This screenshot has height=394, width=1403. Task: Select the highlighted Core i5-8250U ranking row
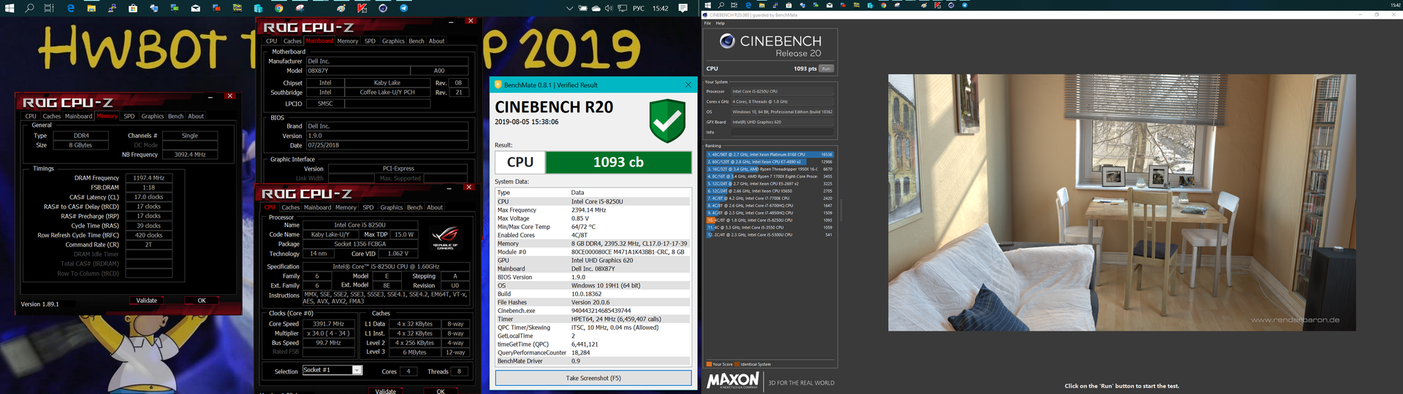pos(769,220)
